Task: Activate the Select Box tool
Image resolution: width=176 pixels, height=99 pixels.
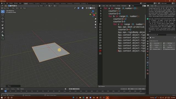Action: [3, 12]
